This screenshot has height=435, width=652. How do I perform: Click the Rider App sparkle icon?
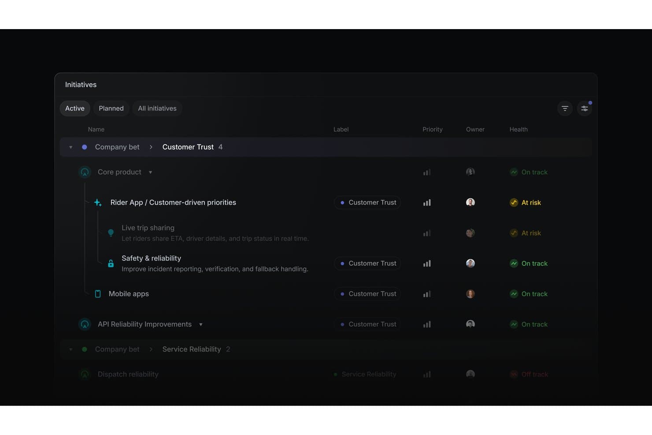coord(98,203)
